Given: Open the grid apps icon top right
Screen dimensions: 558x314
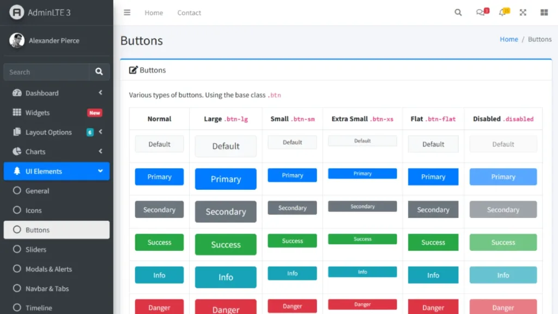Looking at the screenshot, I should pos(544,12).
